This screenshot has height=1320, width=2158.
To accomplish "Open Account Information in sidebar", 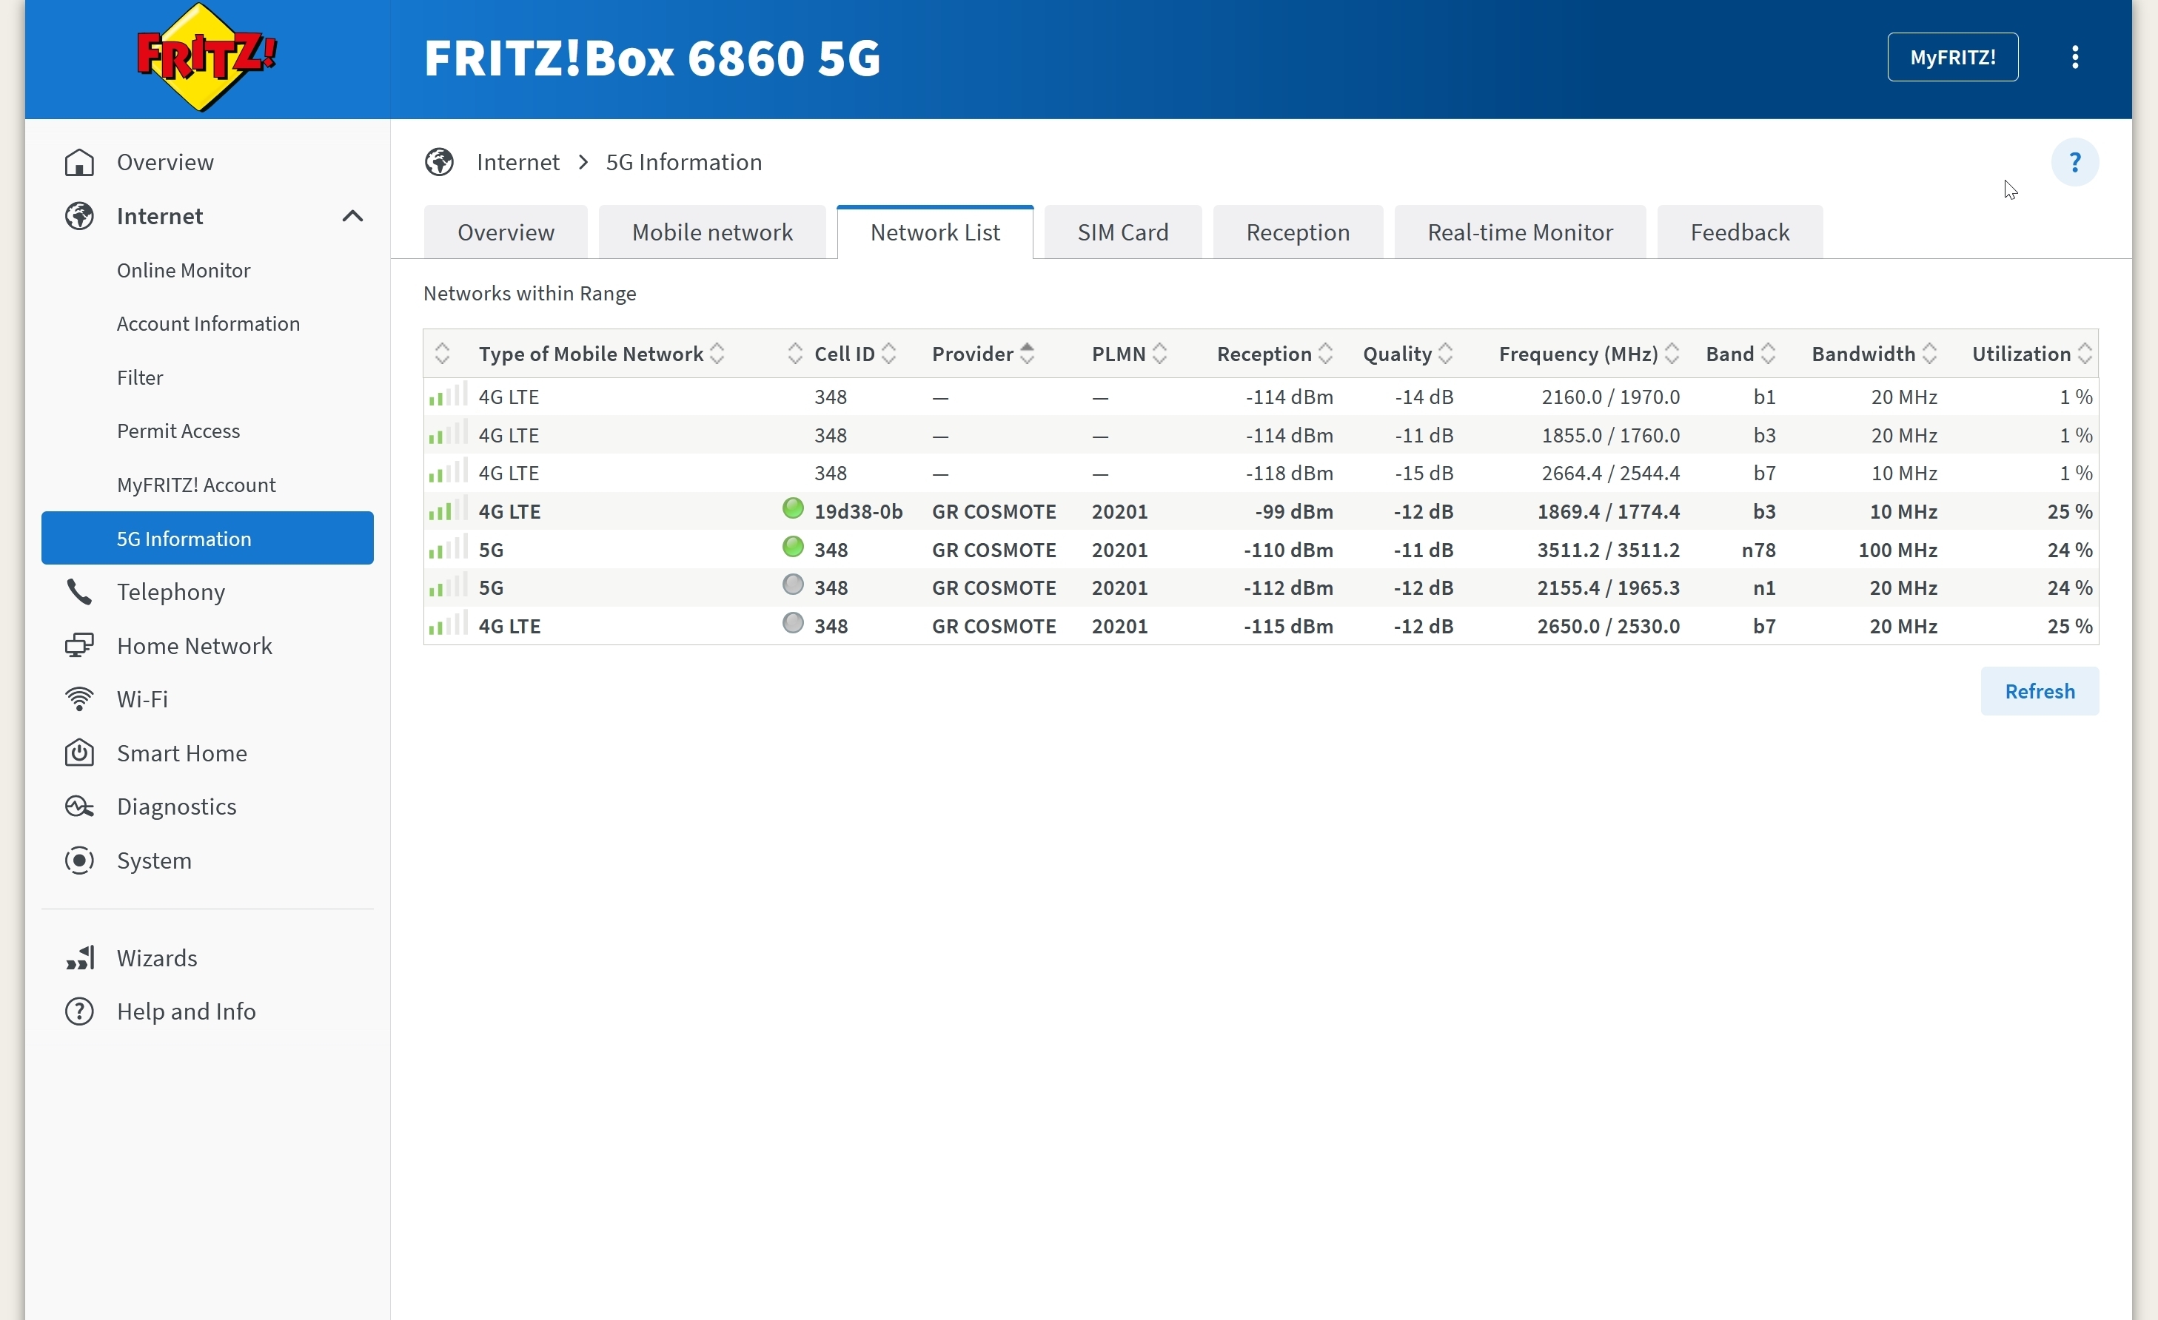I will click(x=209, y=323).
